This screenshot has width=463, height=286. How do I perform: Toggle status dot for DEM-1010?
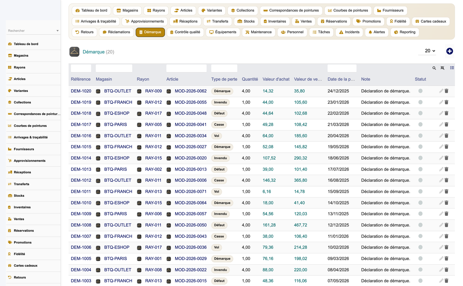420,203
